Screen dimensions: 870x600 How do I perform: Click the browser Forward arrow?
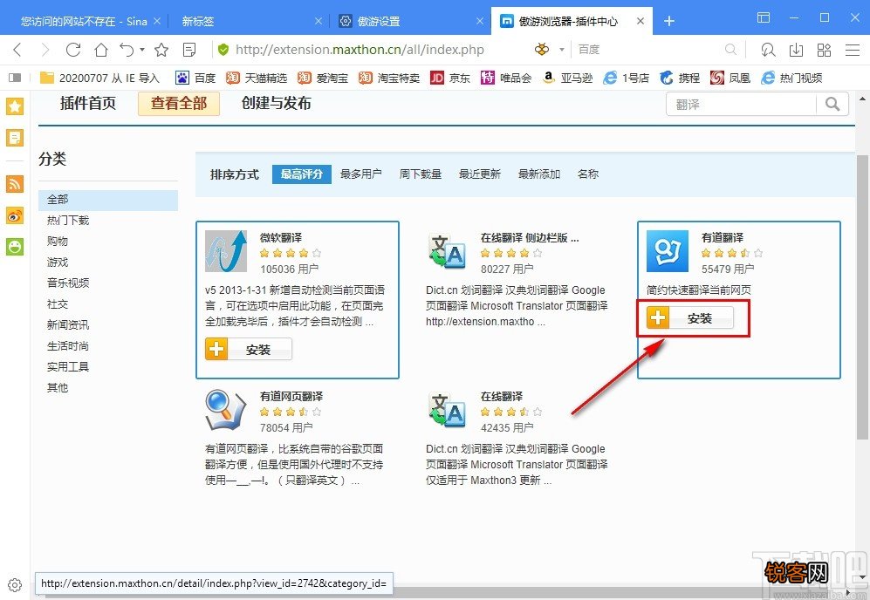45,50
